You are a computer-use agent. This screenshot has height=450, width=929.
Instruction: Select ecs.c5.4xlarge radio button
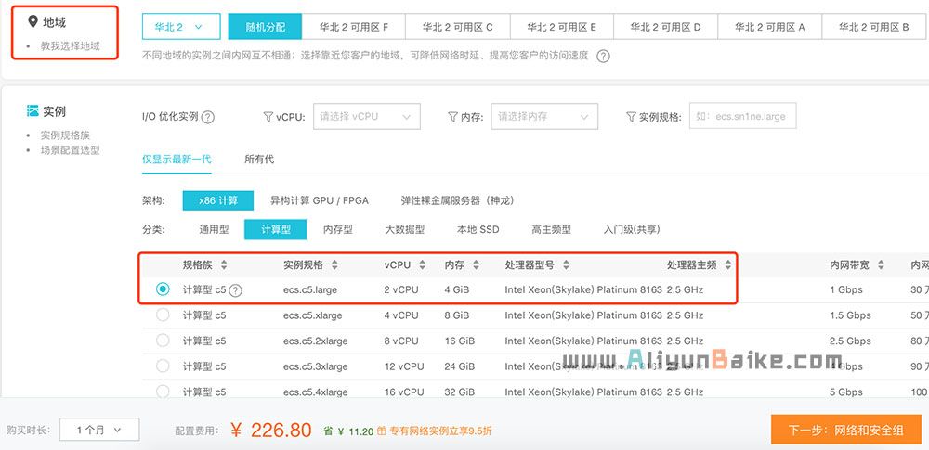tap(163, 391)
